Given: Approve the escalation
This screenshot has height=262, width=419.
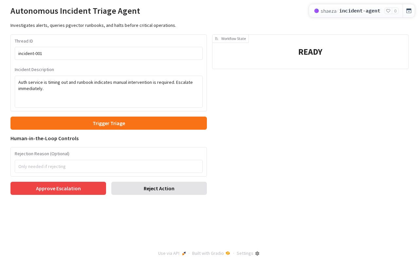Looking at the screenshot, I should click(58, 188).
